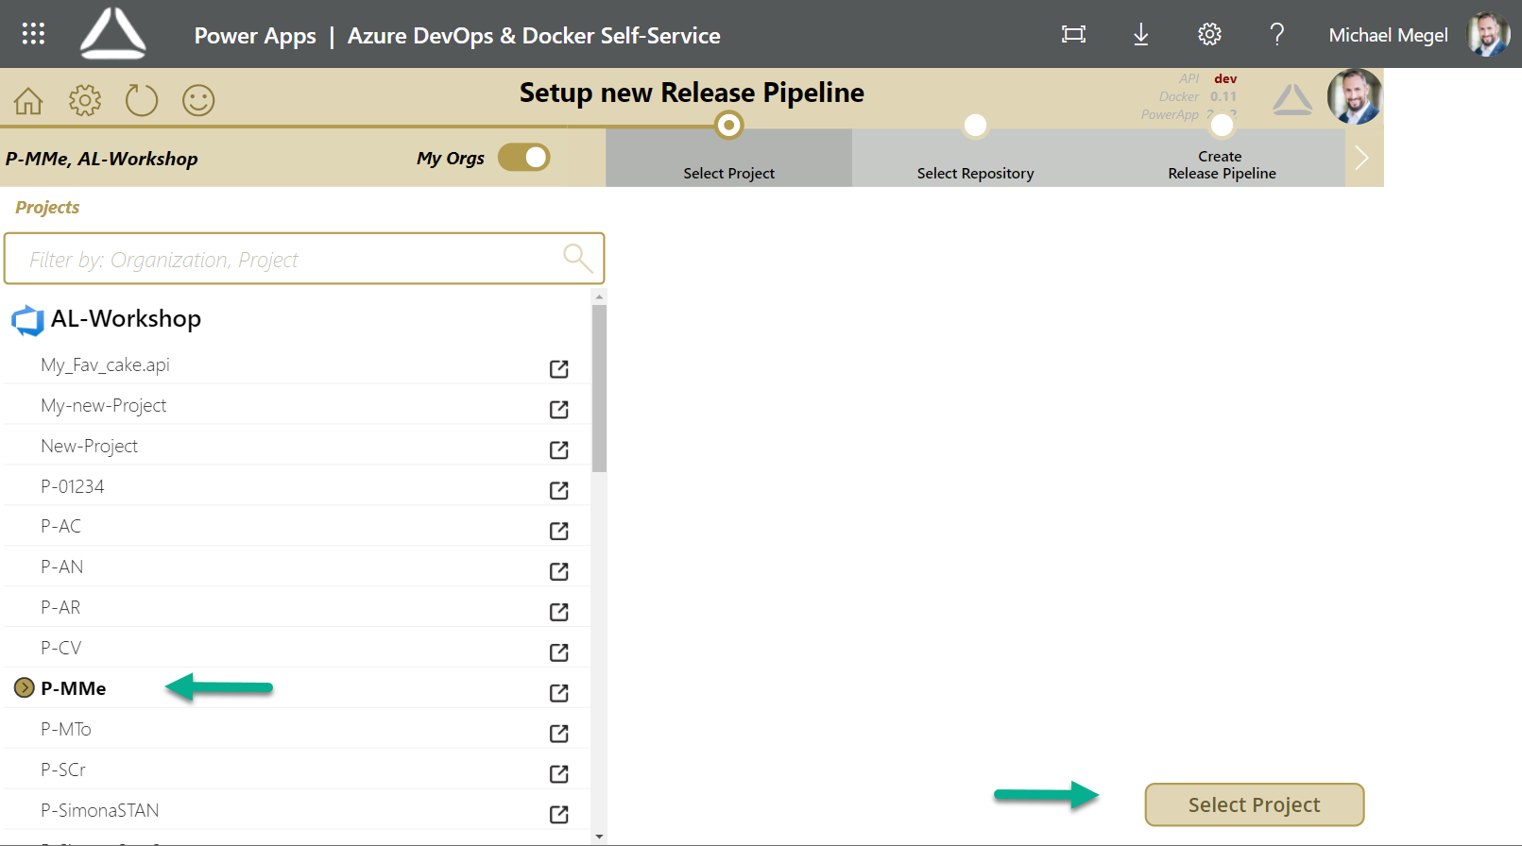
Task: Open P-SimonaSTAN external link icon
Action: pyautogui.click(x=559, y=814)
